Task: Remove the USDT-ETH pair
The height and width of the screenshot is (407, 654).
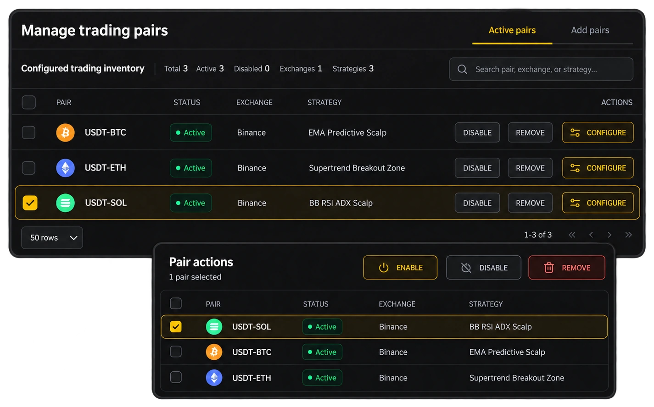Action: coord(530,168)
